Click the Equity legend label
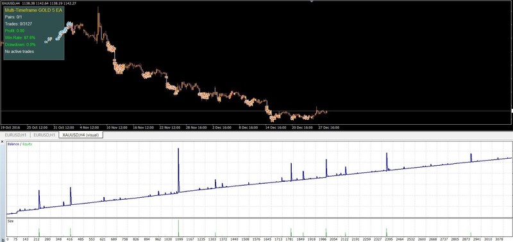This screenshot has height=242, width=513. (27, 144)
